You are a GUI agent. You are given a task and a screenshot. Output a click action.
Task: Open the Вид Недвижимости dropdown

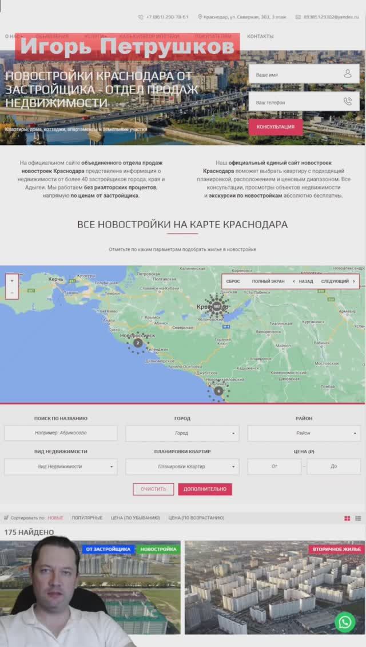[x=61, y=466]
